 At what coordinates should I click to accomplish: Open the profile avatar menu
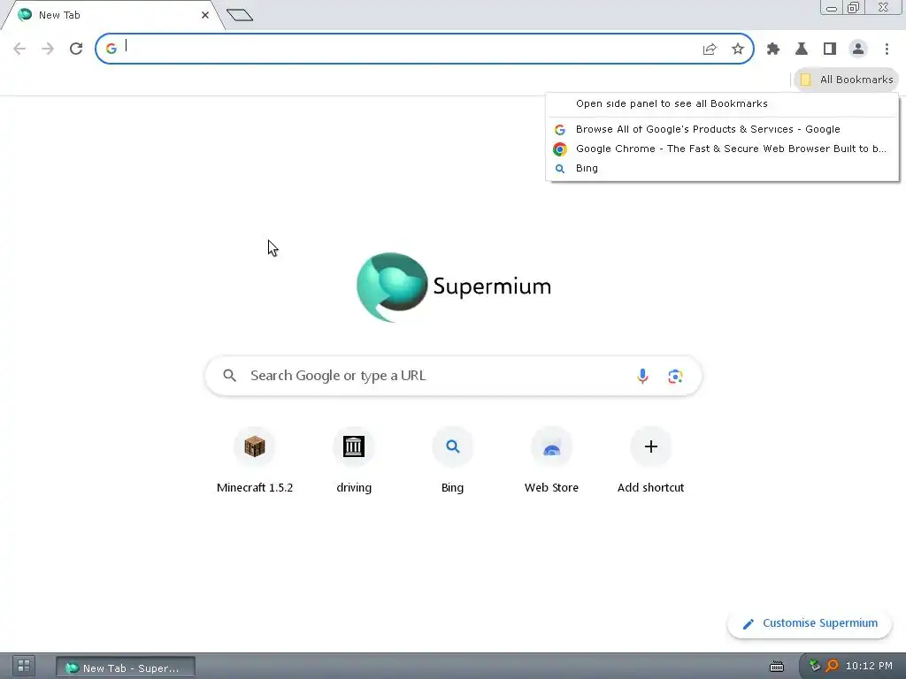pos(858,50)
